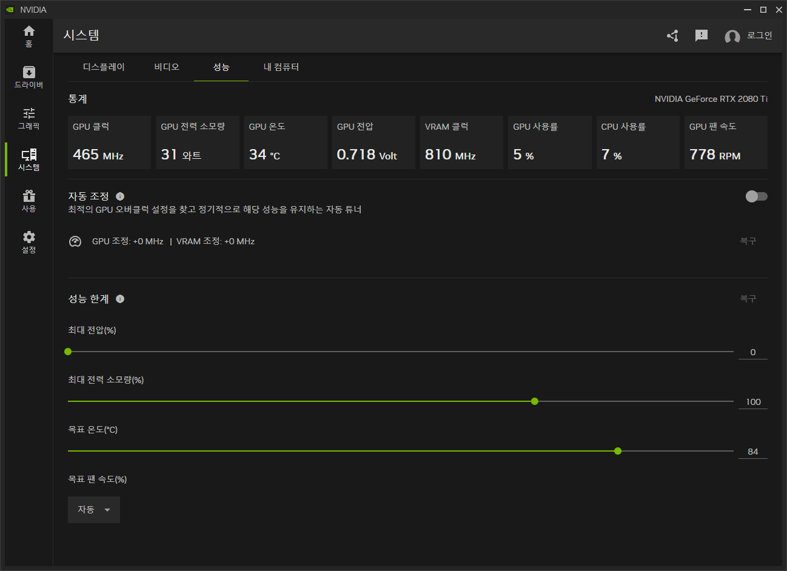Open the 드라이버 (Drivers) section

pyautogui.click(x=28, y=77)
